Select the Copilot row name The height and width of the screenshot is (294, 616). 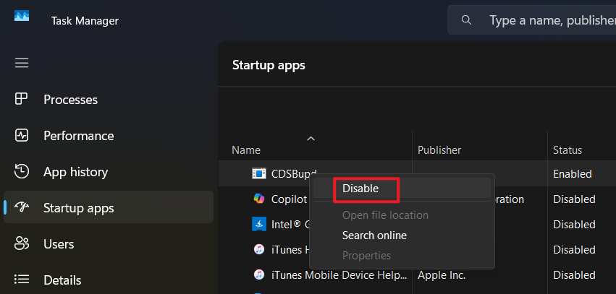(289, 199)
